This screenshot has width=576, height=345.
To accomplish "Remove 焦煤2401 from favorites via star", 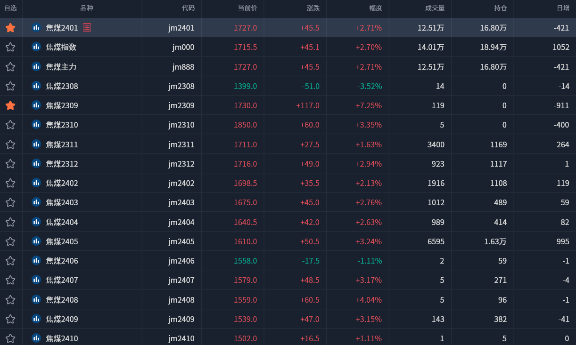I will pyautogui.click(x=10, y=28).
